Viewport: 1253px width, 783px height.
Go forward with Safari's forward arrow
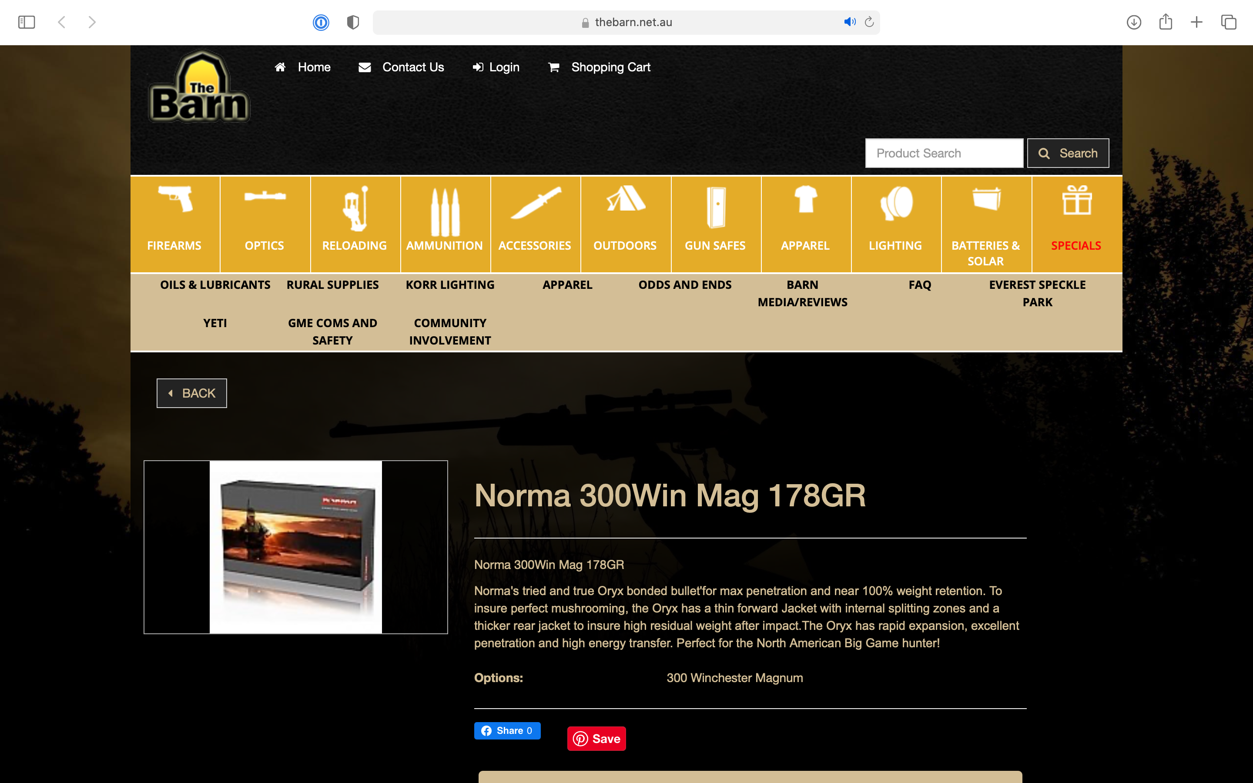[92, 22]
